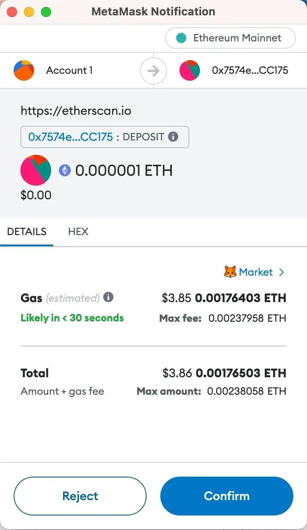Select the DETAILS tab
Image resolution: width=307 pixels, height=530 pixels.
click(x=27, y=232)
